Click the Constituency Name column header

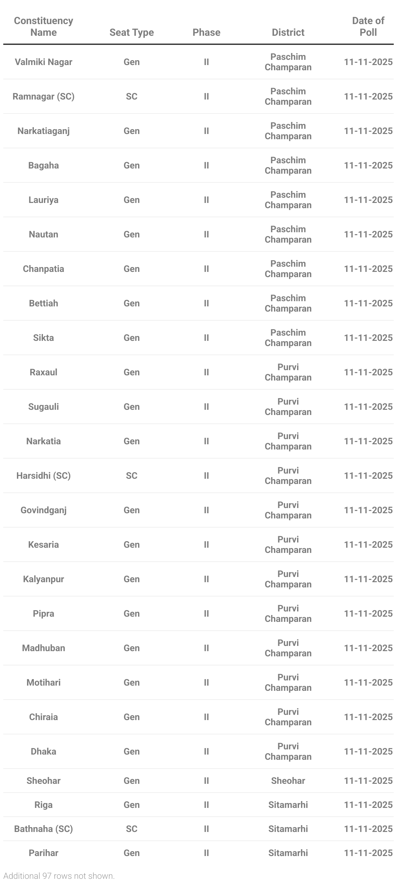click(x=43, y=26)
